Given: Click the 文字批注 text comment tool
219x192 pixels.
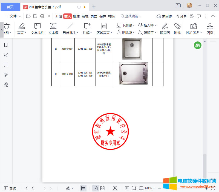Looking at the screenshot, I should point(38,28).
